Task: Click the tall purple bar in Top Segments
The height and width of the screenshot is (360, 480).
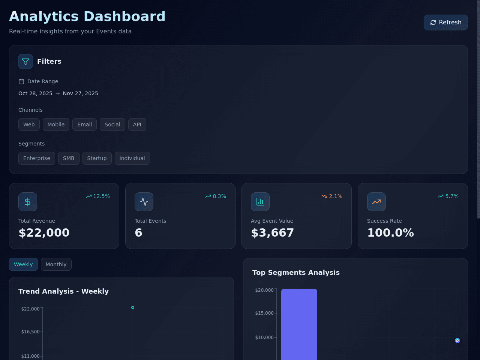Action: pos(299,324)
